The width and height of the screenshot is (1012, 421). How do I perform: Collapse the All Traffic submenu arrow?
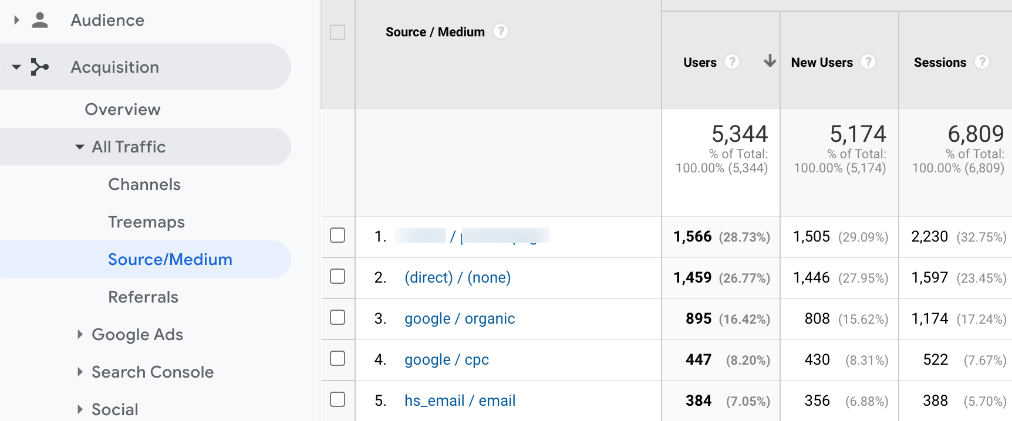(80, 147)
